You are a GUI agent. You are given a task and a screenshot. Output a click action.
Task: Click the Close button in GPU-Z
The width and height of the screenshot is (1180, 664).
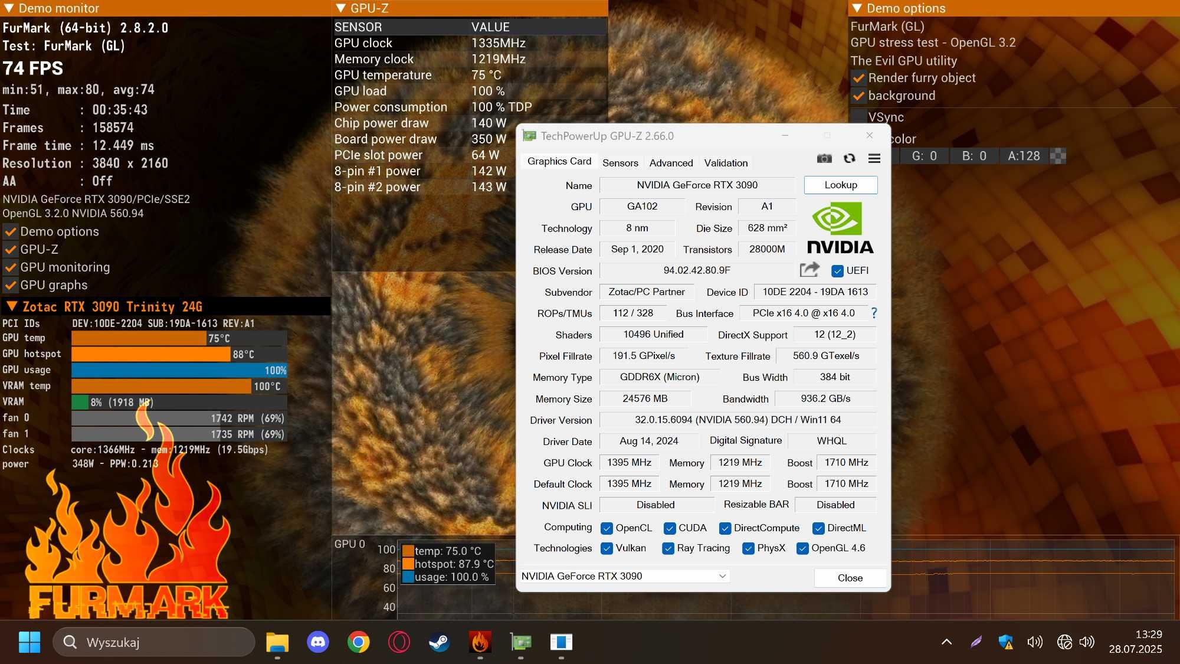[x=850, y=578]
